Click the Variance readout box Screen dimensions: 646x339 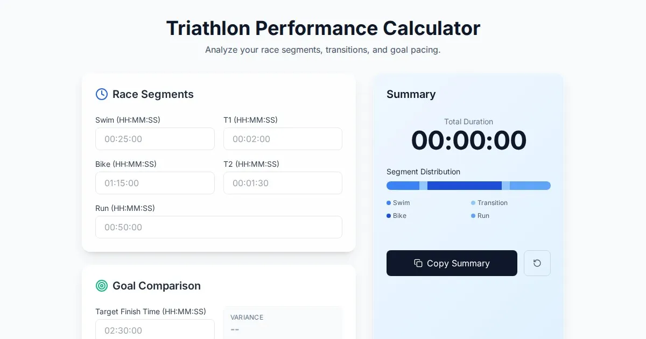pos(283,323)
